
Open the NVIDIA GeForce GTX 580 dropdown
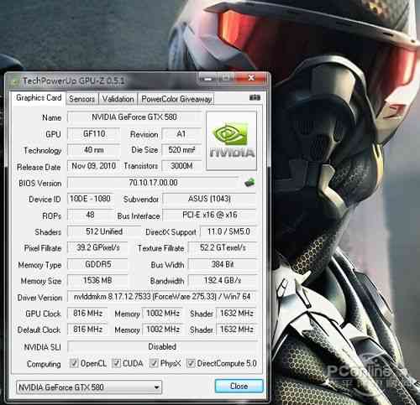click(89, 387)
